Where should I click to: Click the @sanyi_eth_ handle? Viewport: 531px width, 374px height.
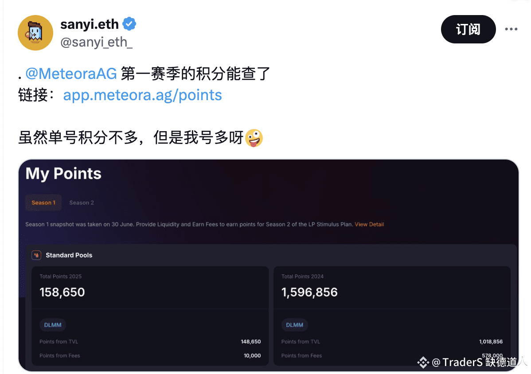click(x=97, y=42)
